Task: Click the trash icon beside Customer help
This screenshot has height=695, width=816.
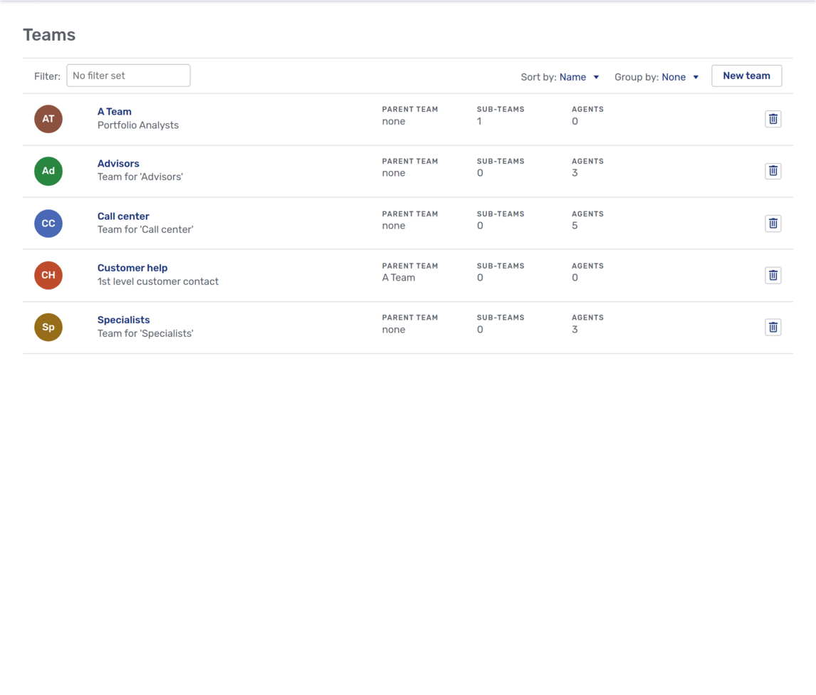Action: 773,275
